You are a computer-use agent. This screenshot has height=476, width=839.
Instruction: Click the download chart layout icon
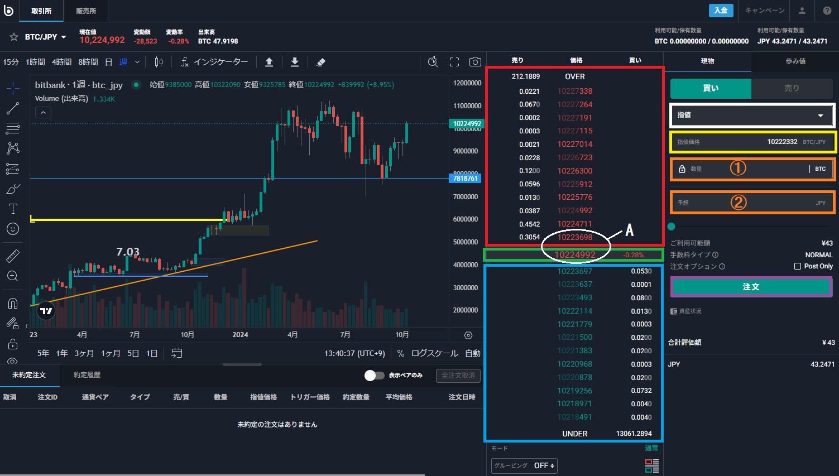(x=295, y=62)
